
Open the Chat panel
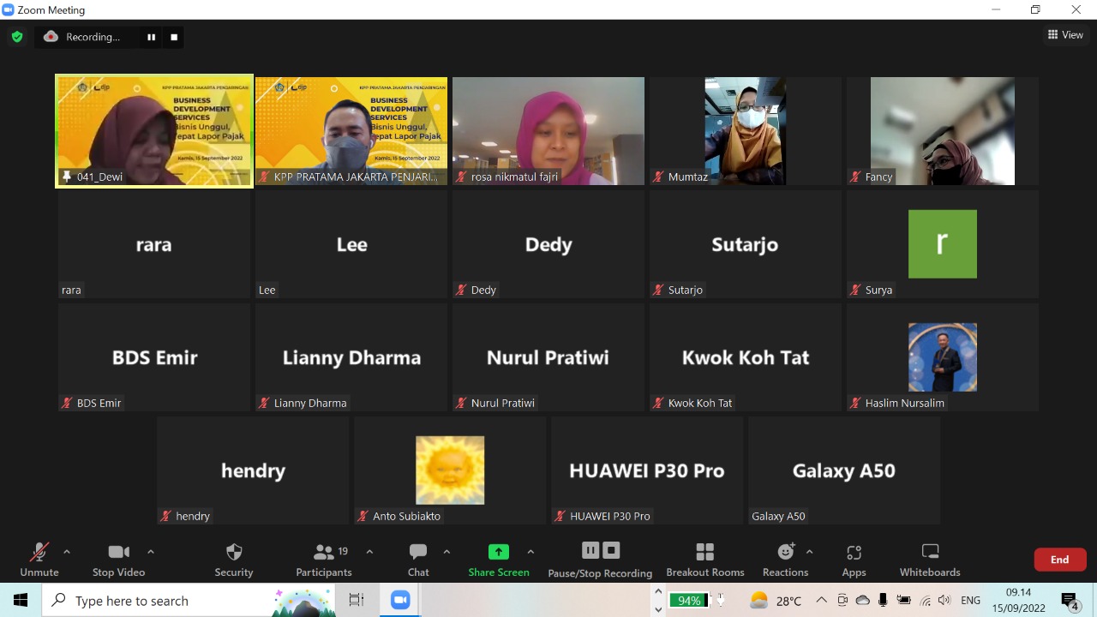[418, 560]
